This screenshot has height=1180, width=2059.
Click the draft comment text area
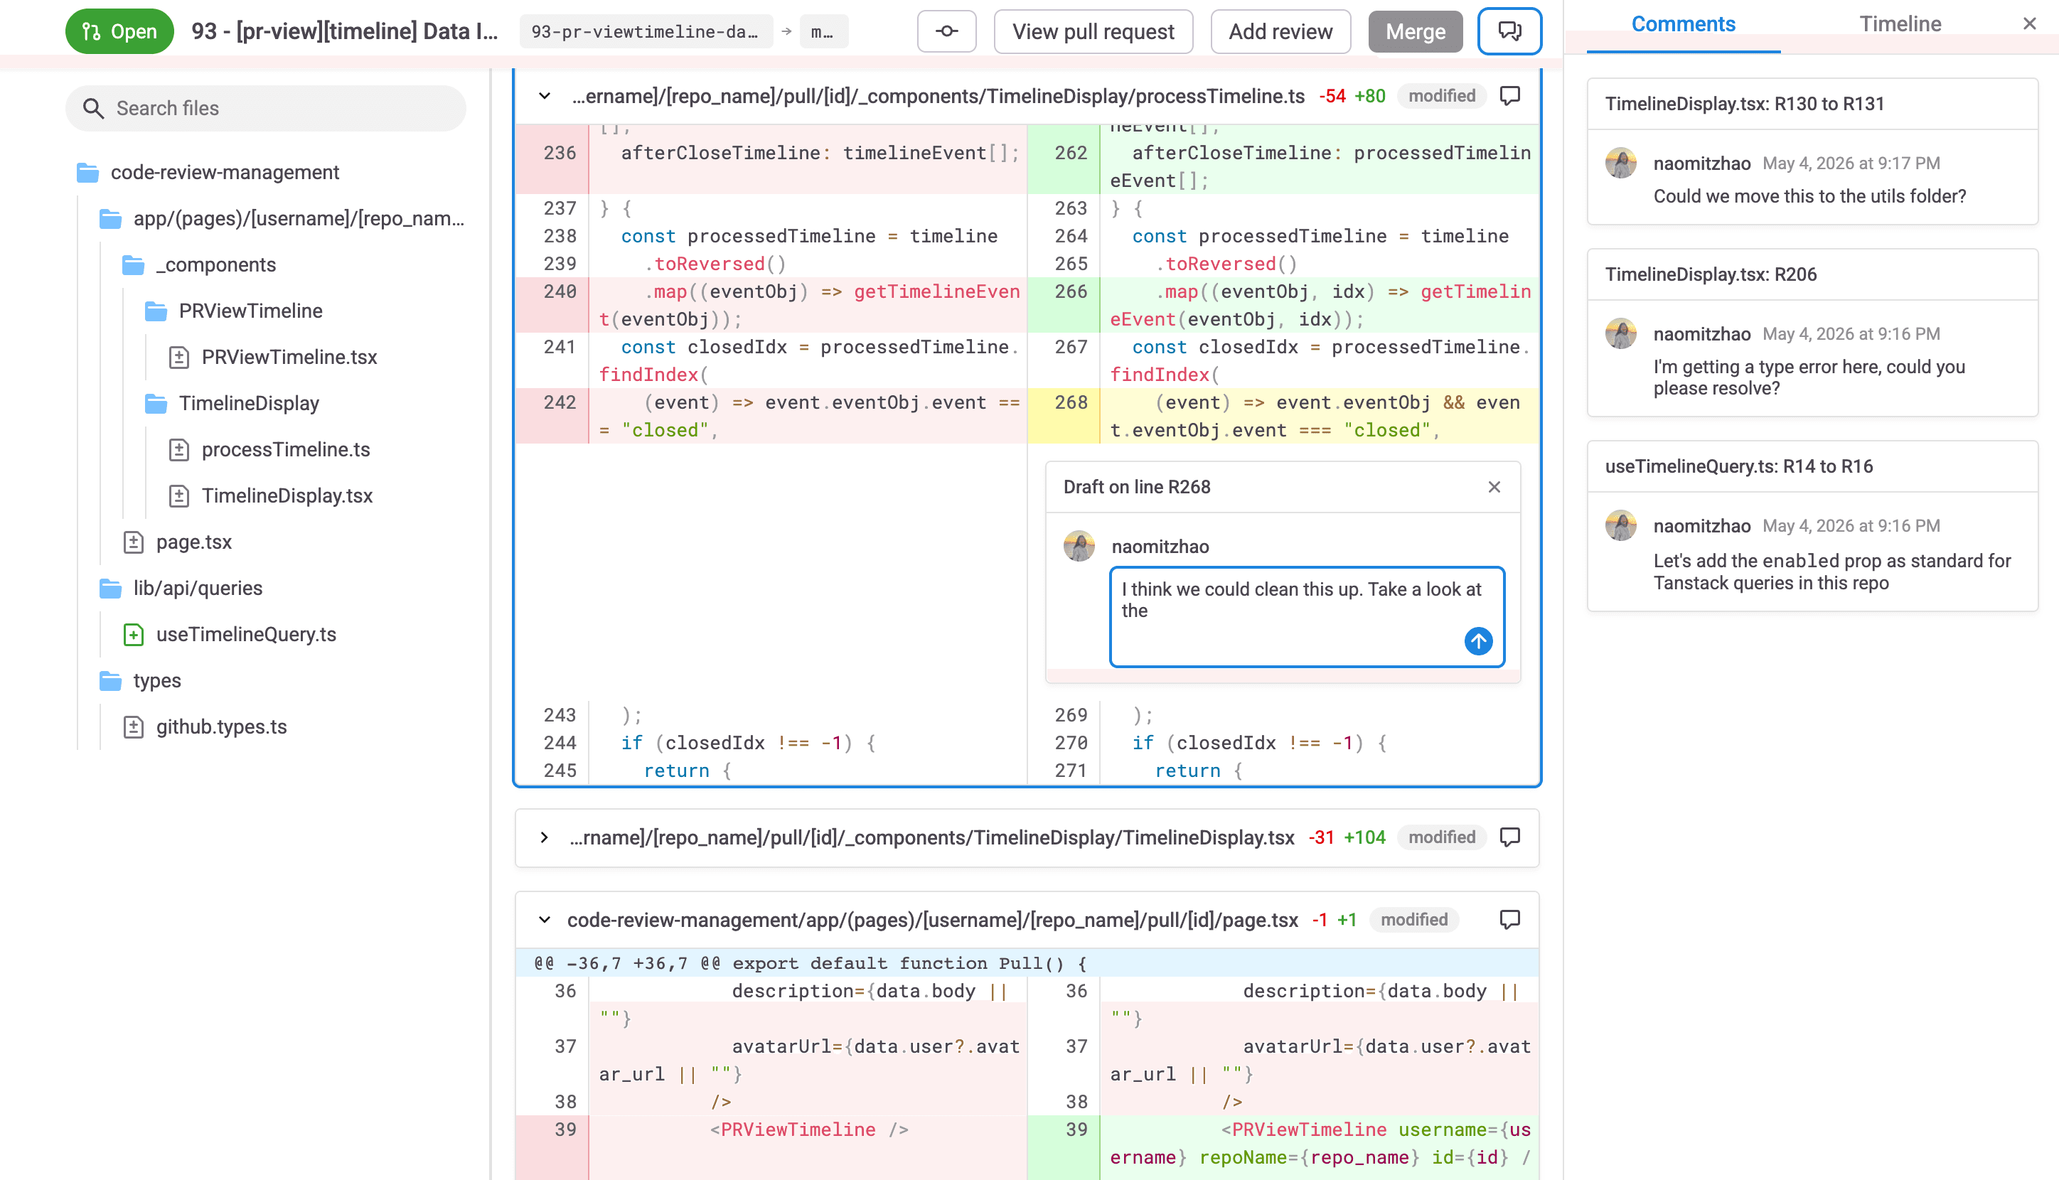click(x=1307, y=617)
